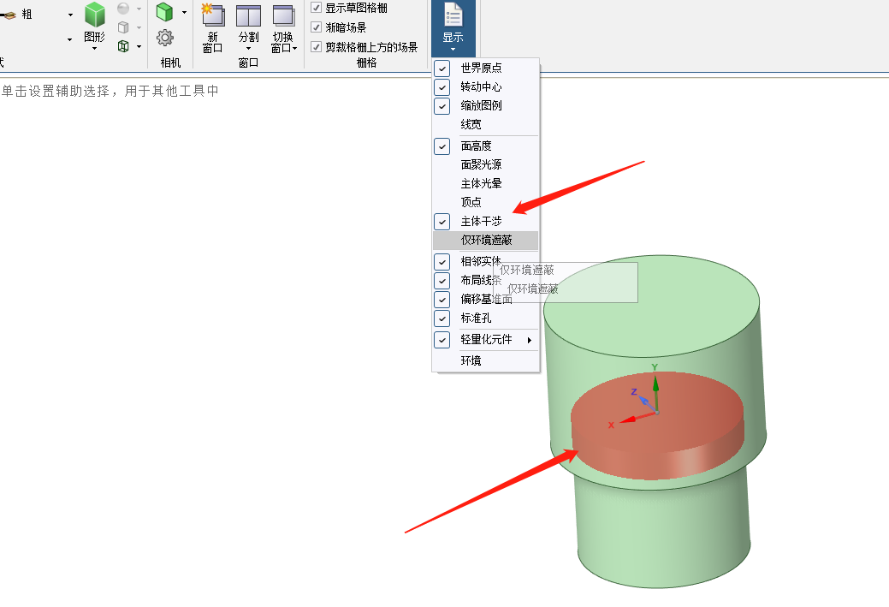Click the camera view cube icon

pos(164,12)
